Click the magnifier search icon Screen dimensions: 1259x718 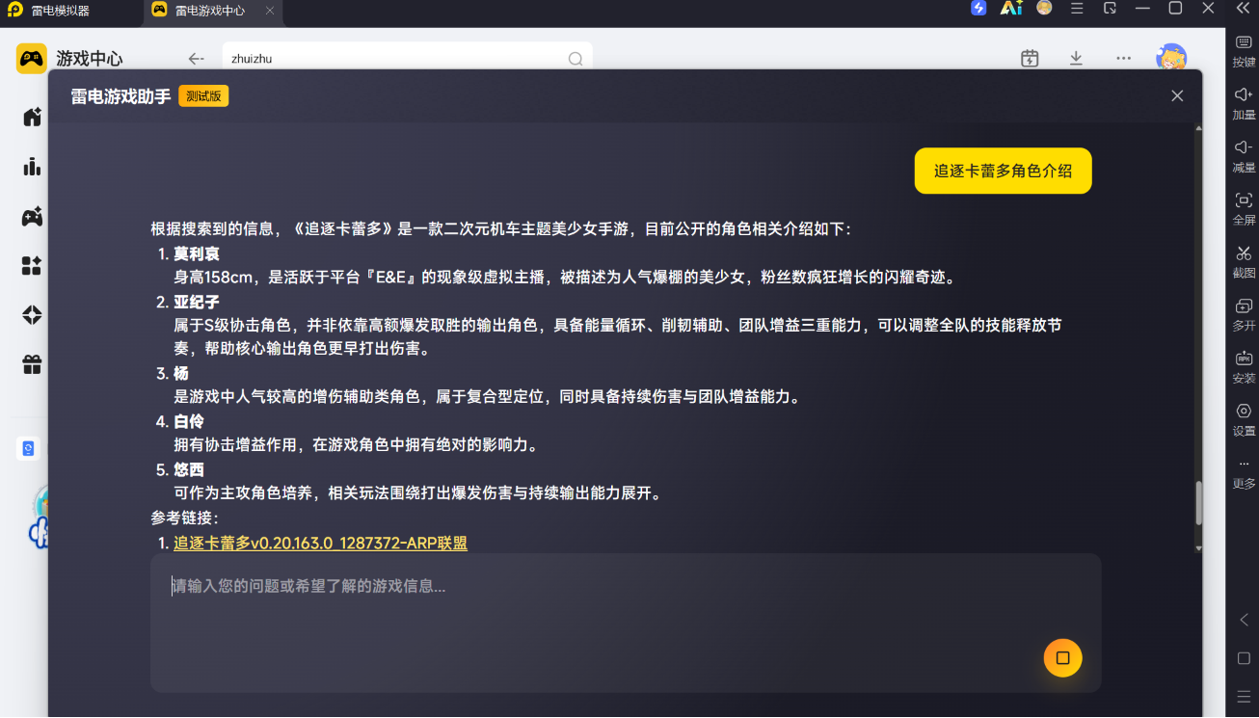576,59
